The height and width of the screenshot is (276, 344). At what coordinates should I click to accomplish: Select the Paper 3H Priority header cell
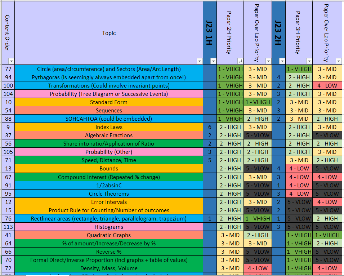click(299, 33)
